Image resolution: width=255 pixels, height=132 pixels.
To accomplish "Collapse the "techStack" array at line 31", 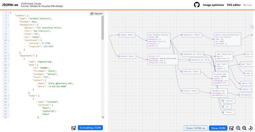I will click(9, 105).
